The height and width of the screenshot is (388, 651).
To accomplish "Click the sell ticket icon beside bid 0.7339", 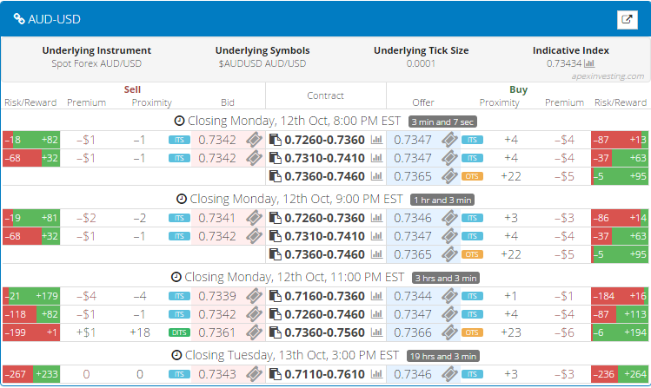I will 254,297.
